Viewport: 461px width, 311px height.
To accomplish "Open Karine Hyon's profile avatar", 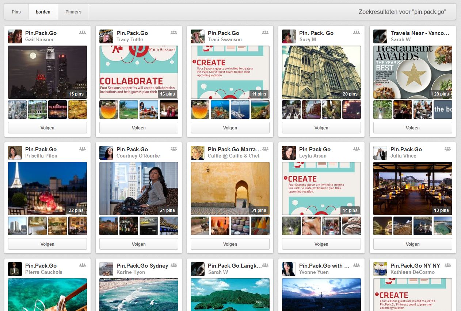I will pyautogui.click(x=106, y=269).
